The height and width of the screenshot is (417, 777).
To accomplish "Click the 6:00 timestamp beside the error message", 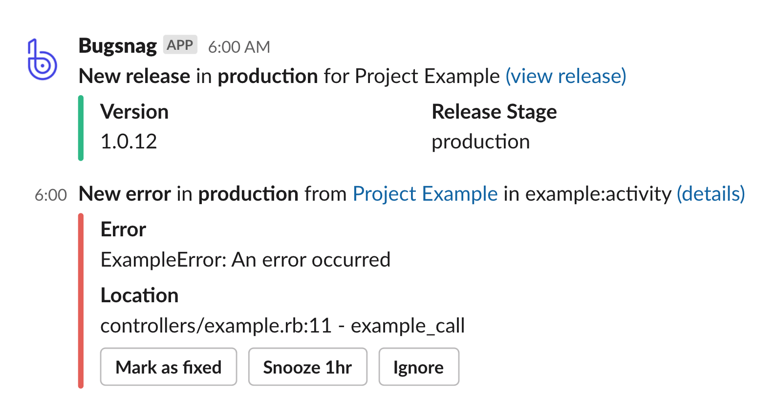I will (51, 195).
